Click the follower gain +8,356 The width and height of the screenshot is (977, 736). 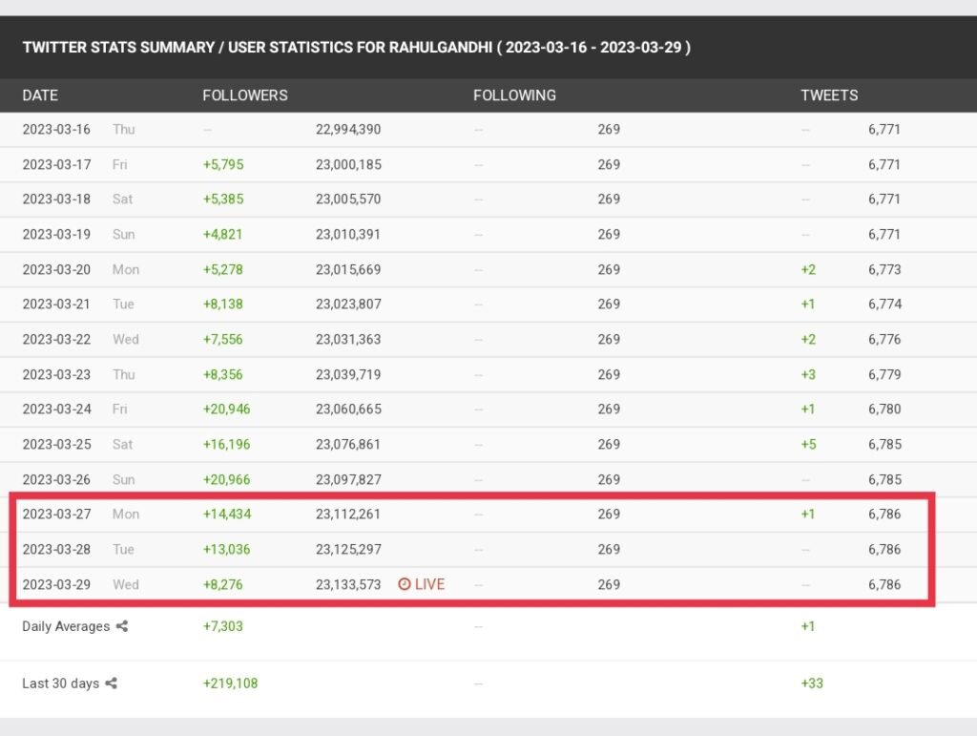click(x=223, y=374)
